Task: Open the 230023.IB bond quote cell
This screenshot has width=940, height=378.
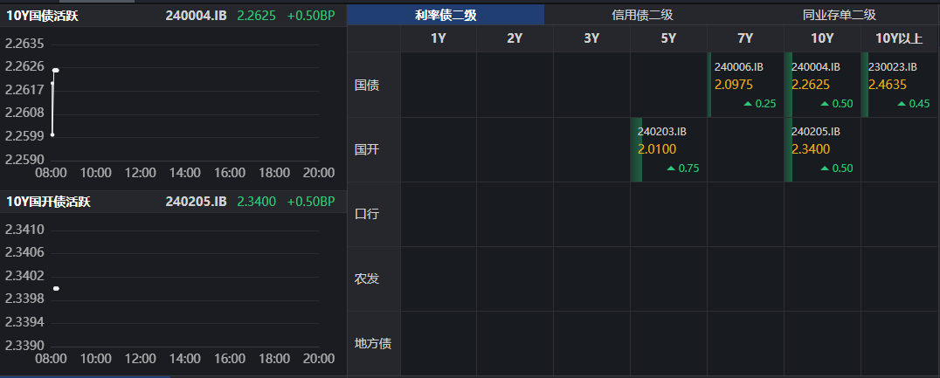Action: point(900,85)
